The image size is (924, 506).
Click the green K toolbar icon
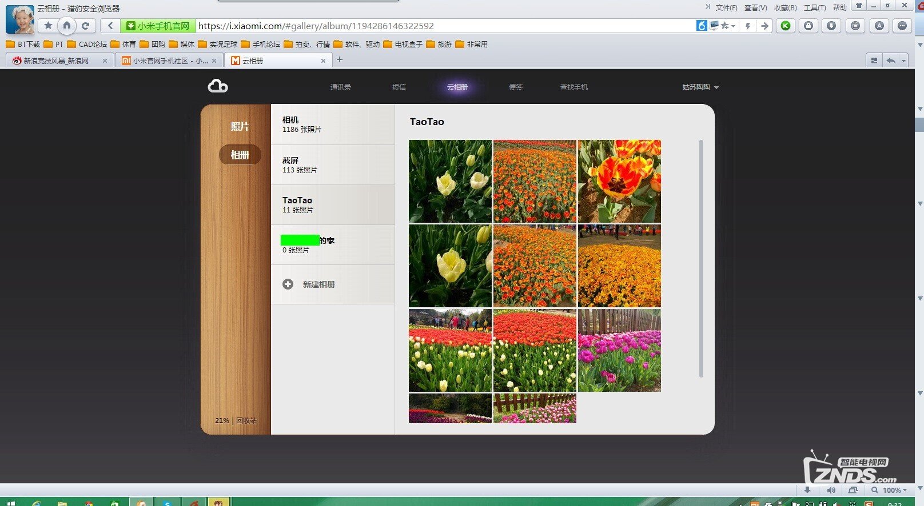pos(786,26)
